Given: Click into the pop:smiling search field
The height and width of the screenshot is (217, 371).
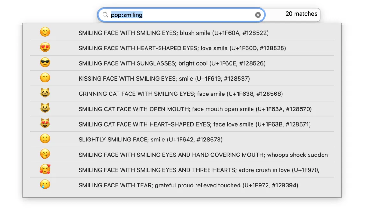Looking at the screenshot, I should (x=182, y=15).
